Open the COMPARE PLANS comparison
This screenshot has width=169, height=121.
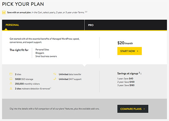[x=133, y=109]
